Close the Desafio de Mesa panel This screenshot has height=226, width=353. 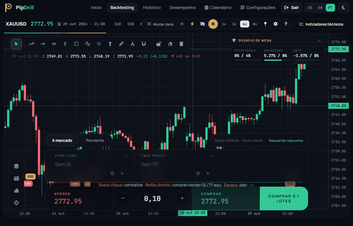tap(319, 41)
